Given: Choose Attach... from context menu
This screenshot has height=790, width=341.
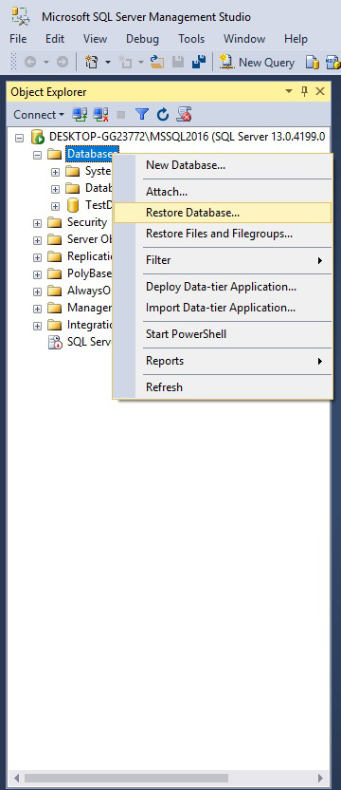Looking at the screenshot, I should pos(223,192).
